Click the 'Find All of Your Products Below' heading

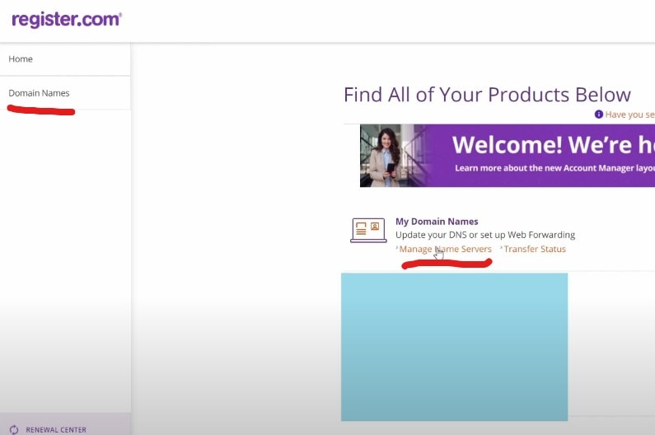pyautogui.click(x=487, y=95)
